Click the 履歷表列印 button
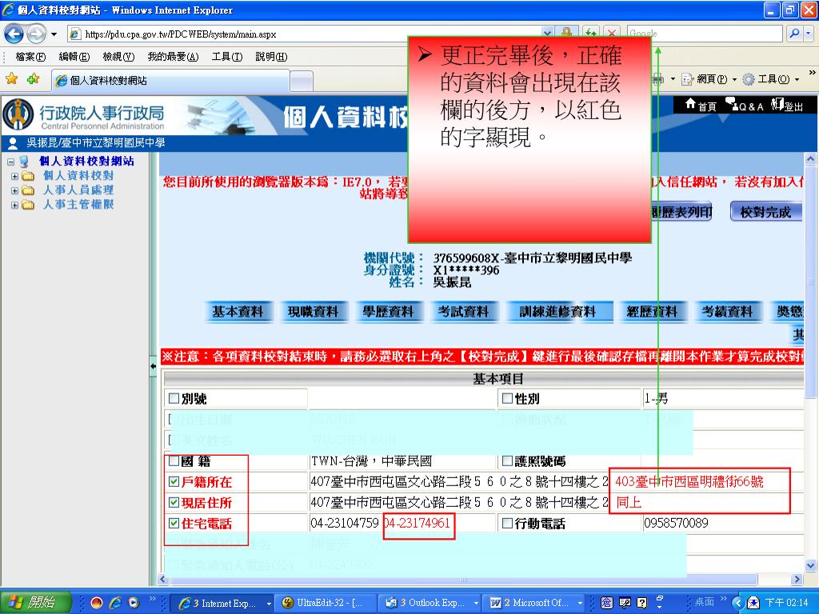 click(681, 212)
